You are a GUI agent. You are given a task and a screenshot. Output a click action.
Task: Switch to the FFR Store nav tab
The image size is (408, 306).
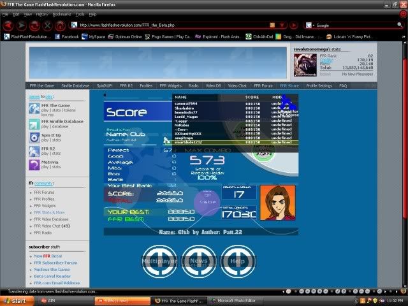click(289, 85)
